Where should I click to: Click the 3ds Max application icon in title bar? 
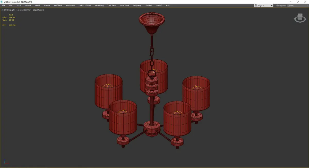click(2, 2)
